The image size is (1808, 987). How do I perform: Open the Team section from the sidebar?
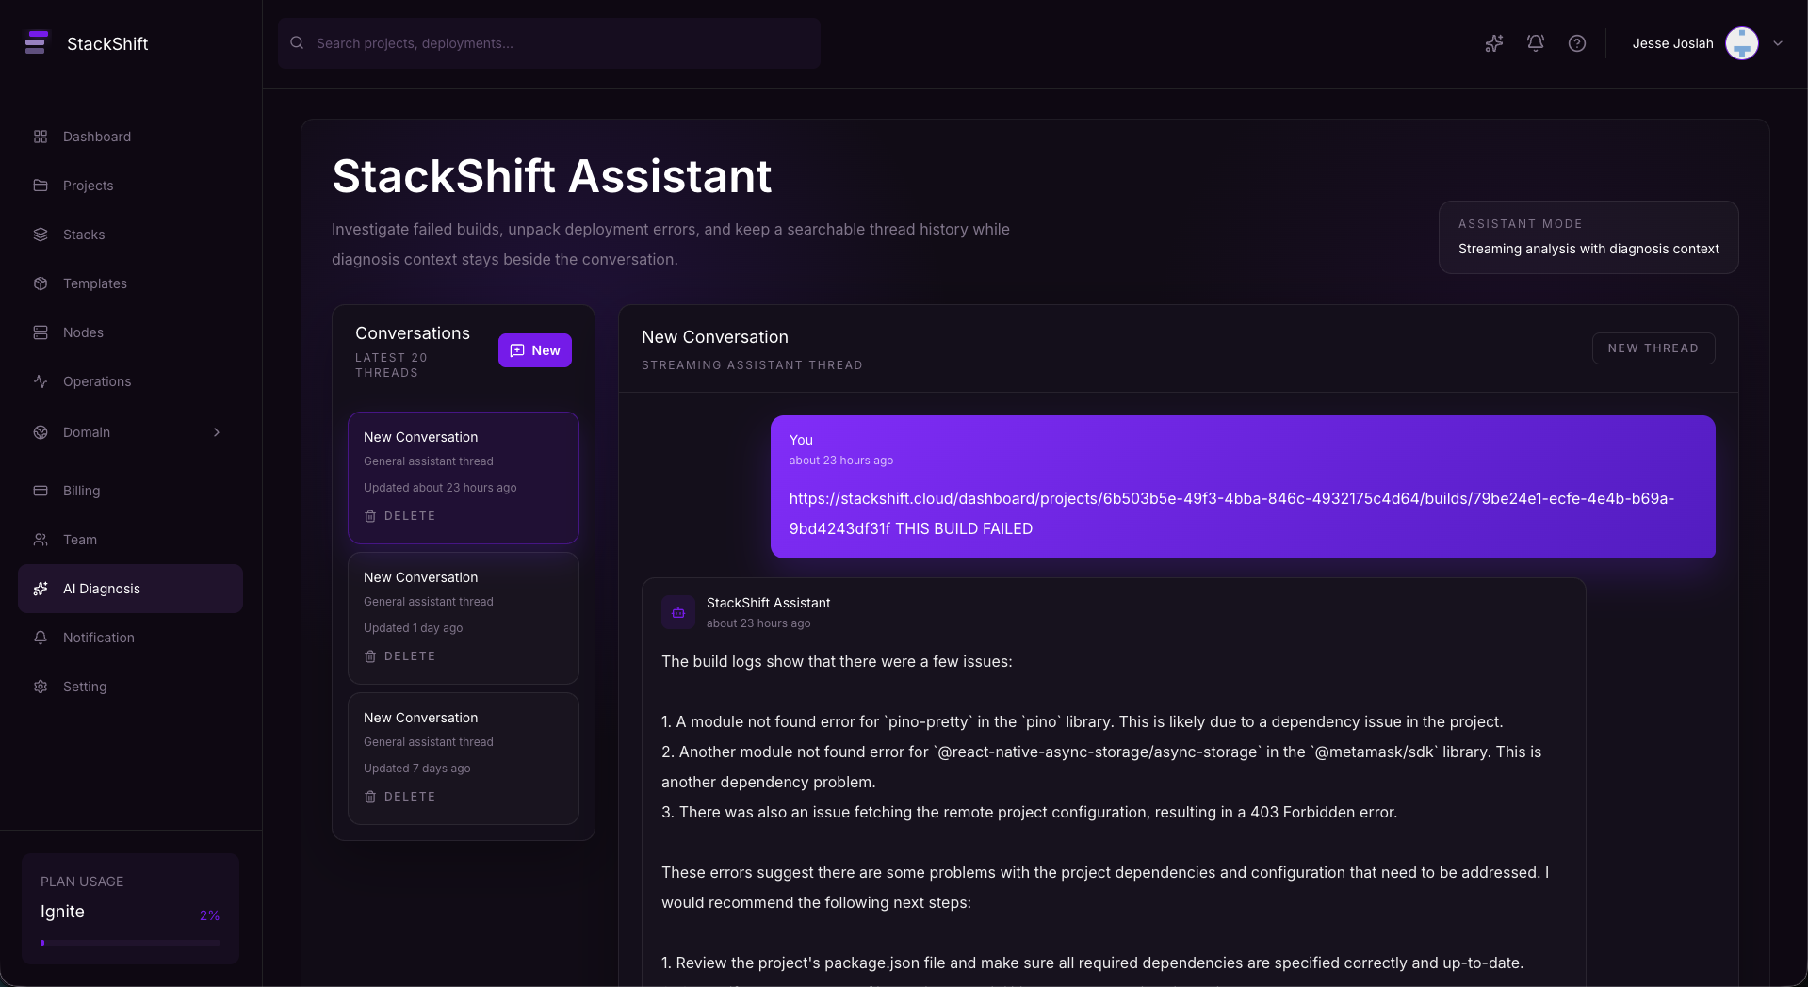tap(79, 540)
